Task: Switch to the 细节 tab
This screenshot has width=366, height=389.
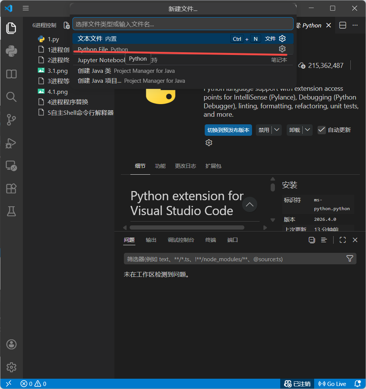Action: coord(140,166)
